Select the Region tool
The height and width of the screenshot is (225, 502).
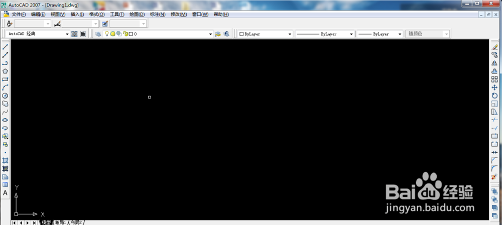5,176
